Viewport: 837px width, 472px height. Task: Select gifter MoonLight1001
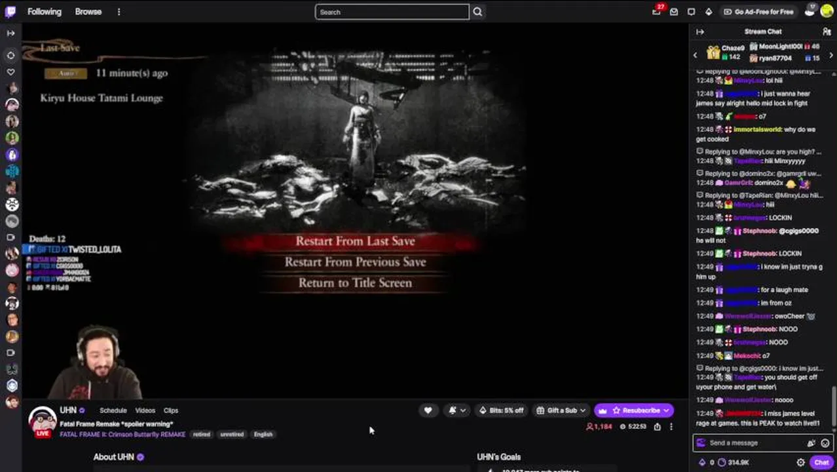pos(785,47)
